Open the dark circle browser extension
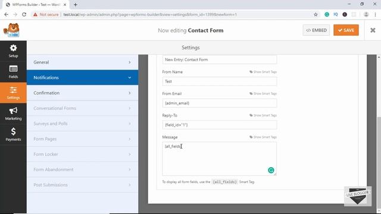This screenshot has width=381, height=214. coord(345,14)
